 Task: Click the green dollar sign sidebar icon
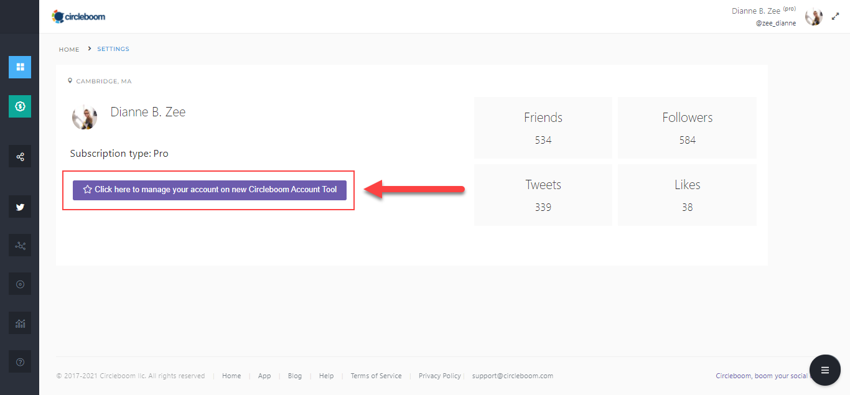coord(20,106)
